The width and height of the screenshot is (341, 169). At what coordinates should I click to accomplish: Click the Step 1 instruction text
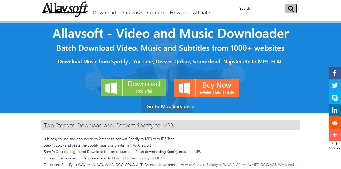point(97,145)
